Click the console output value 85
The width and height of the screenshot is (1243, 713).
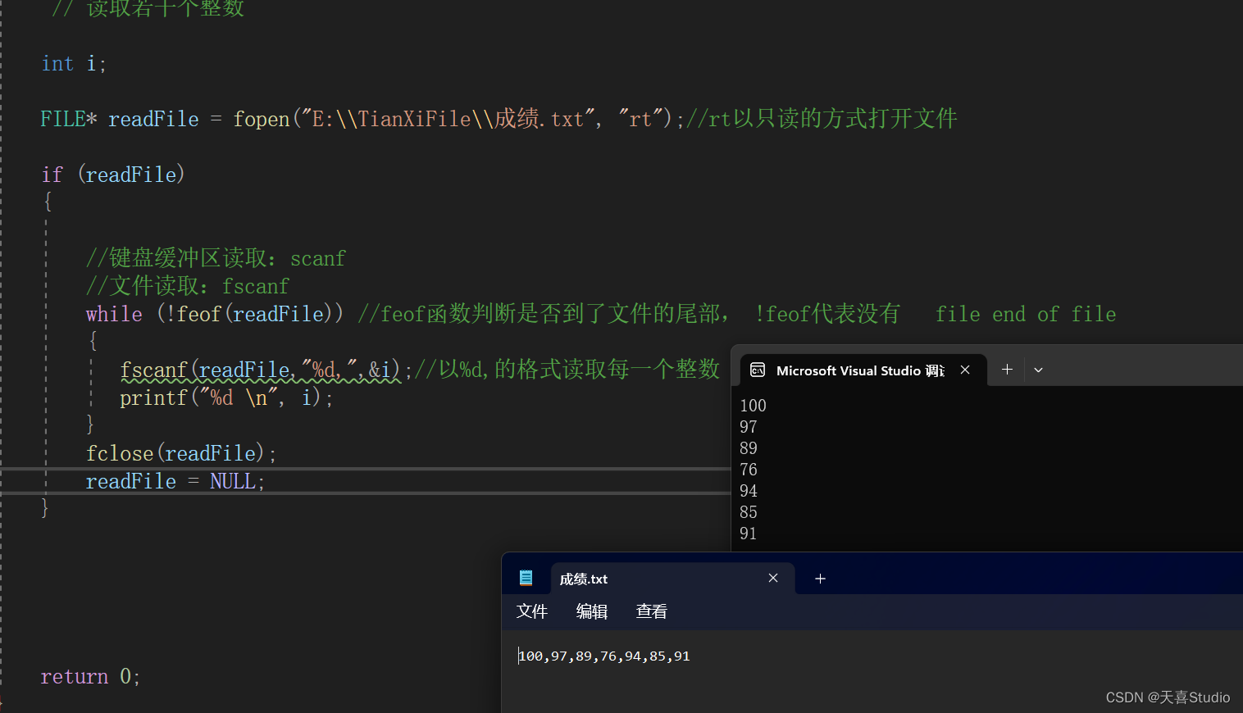tap(749, 512)
